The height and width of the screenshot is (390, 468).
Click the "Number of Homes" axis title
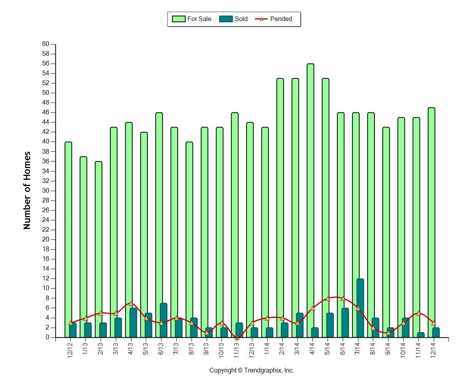(x=27, y=190)
